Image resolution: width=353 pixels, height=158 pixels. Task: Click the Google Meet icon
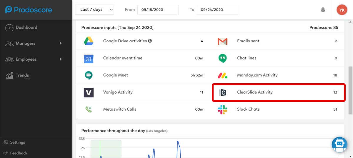click(x=89, y=75)
